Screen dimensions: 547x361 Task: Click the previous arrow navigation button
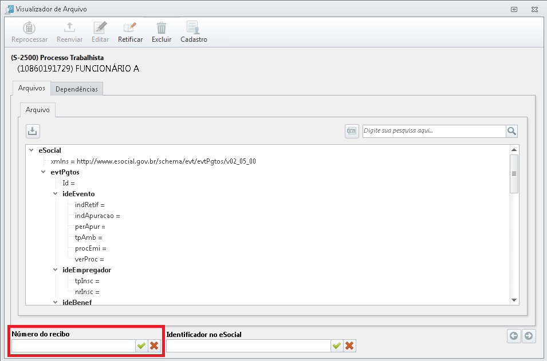[x=514, y=336]
